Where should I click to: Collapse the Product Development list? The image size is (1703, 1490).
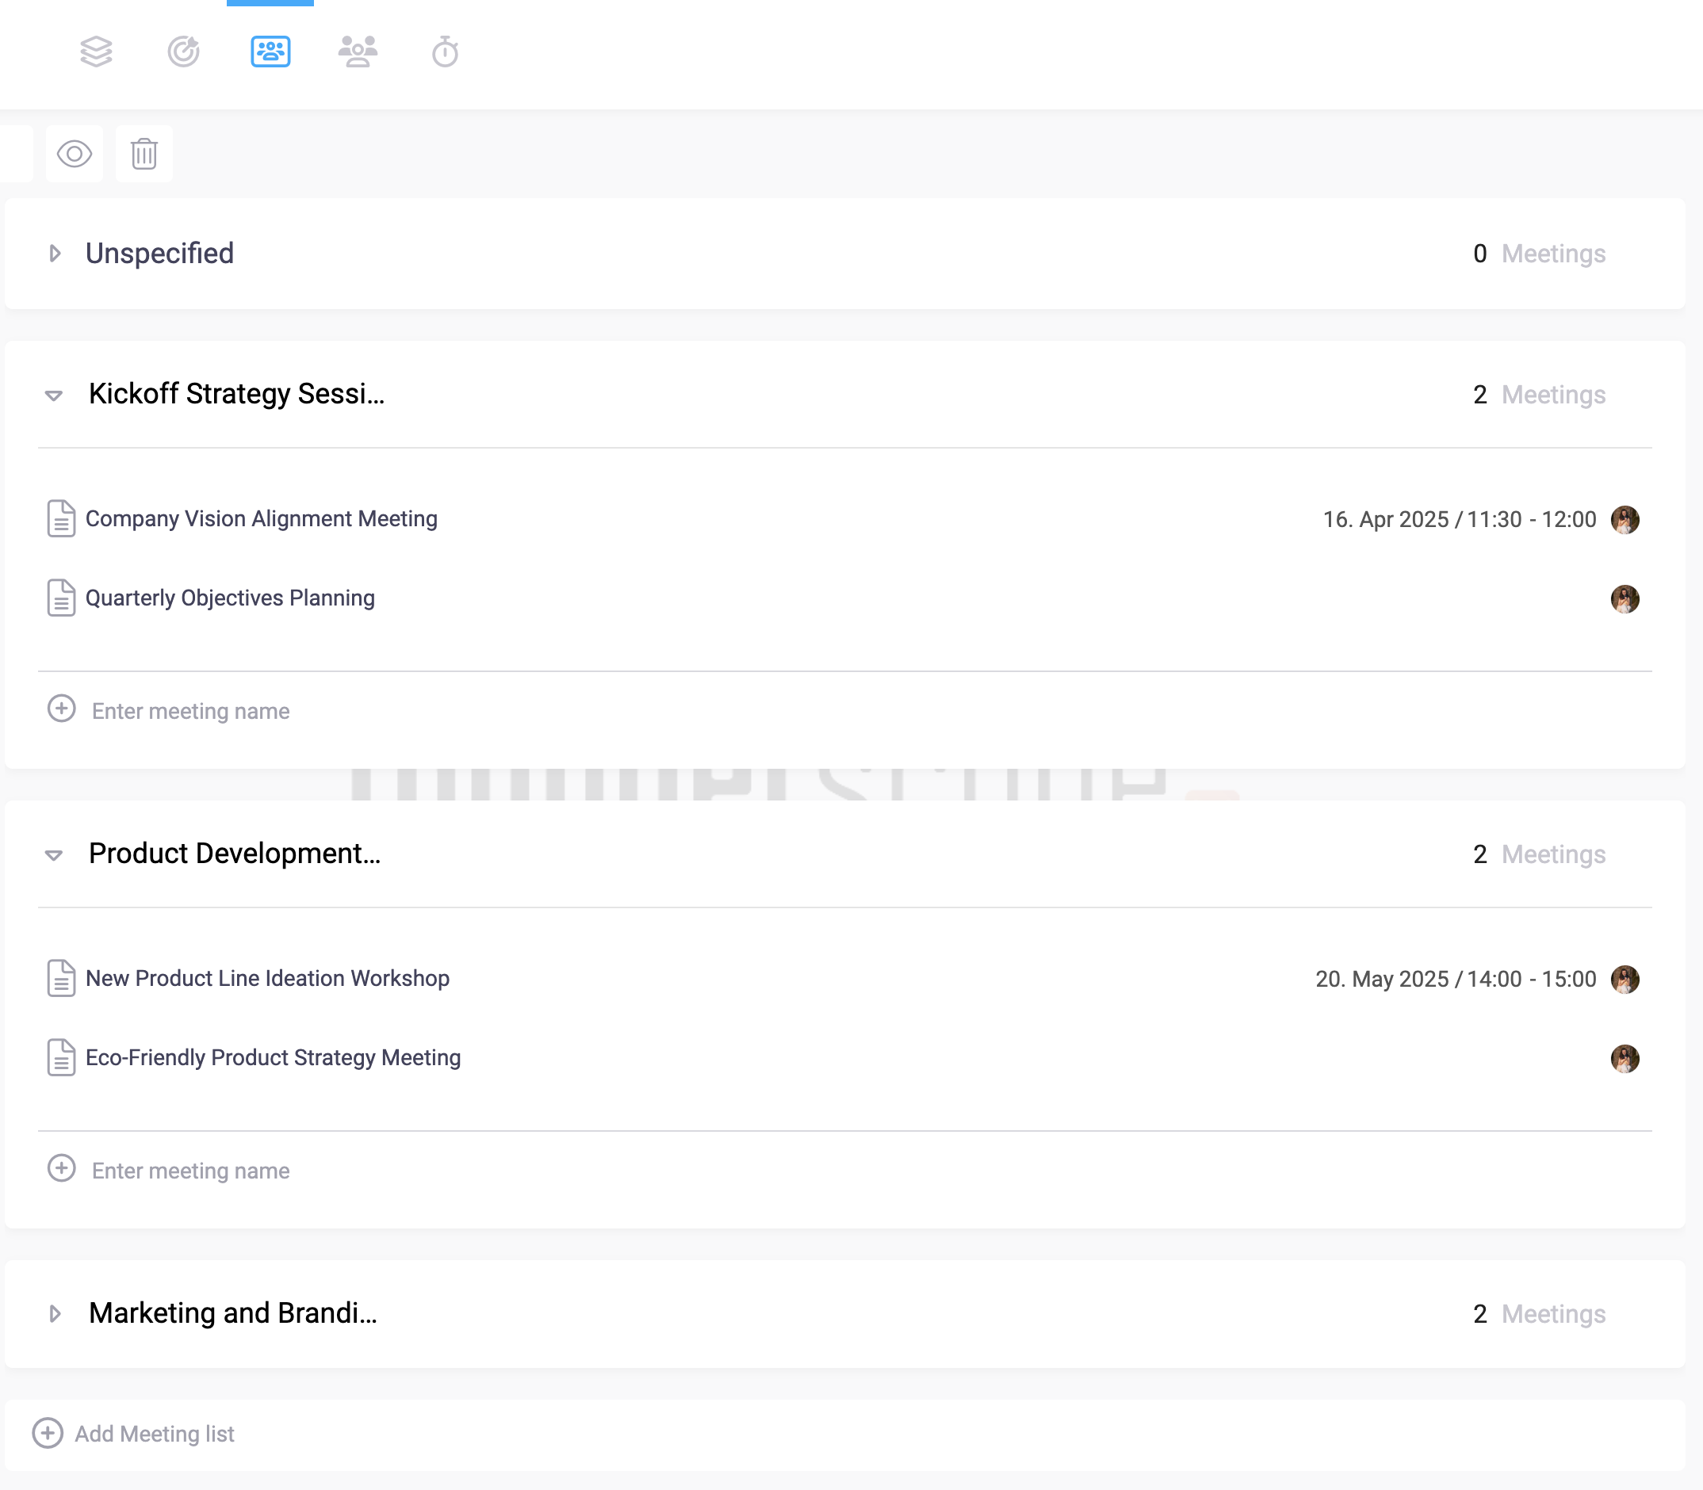[x=54, y=854]
